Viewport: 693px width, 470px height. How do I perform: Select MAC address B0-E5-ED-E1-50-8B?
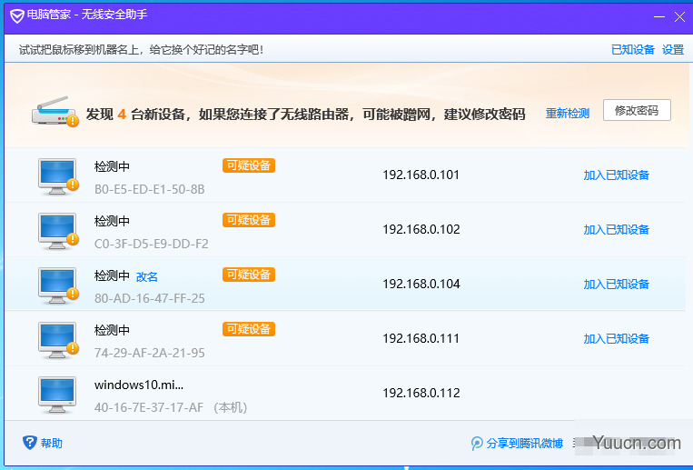[149, 189]
